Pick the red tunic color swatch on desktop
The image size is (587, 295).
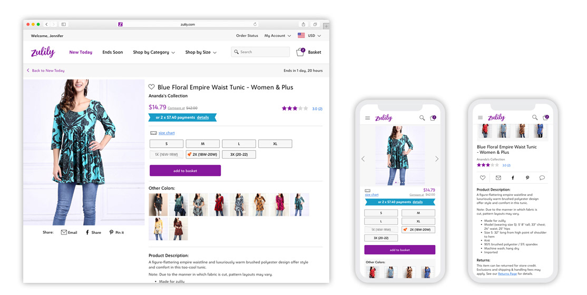(219, 204)
